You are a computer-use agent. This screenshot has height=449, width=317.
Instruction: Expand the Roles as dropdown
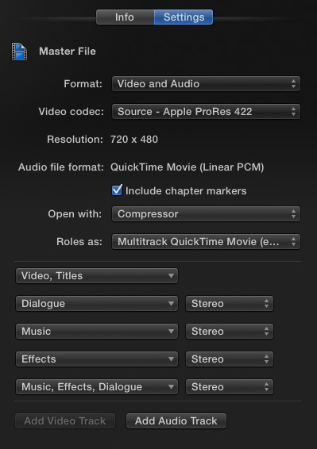point(206,242)
